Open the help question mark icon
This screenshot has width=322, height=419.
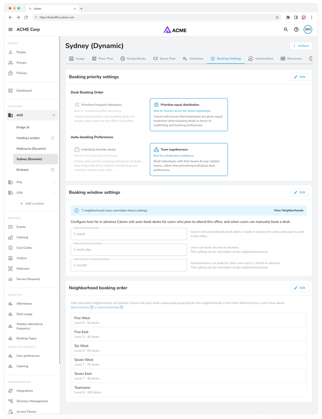click(296, 29)
